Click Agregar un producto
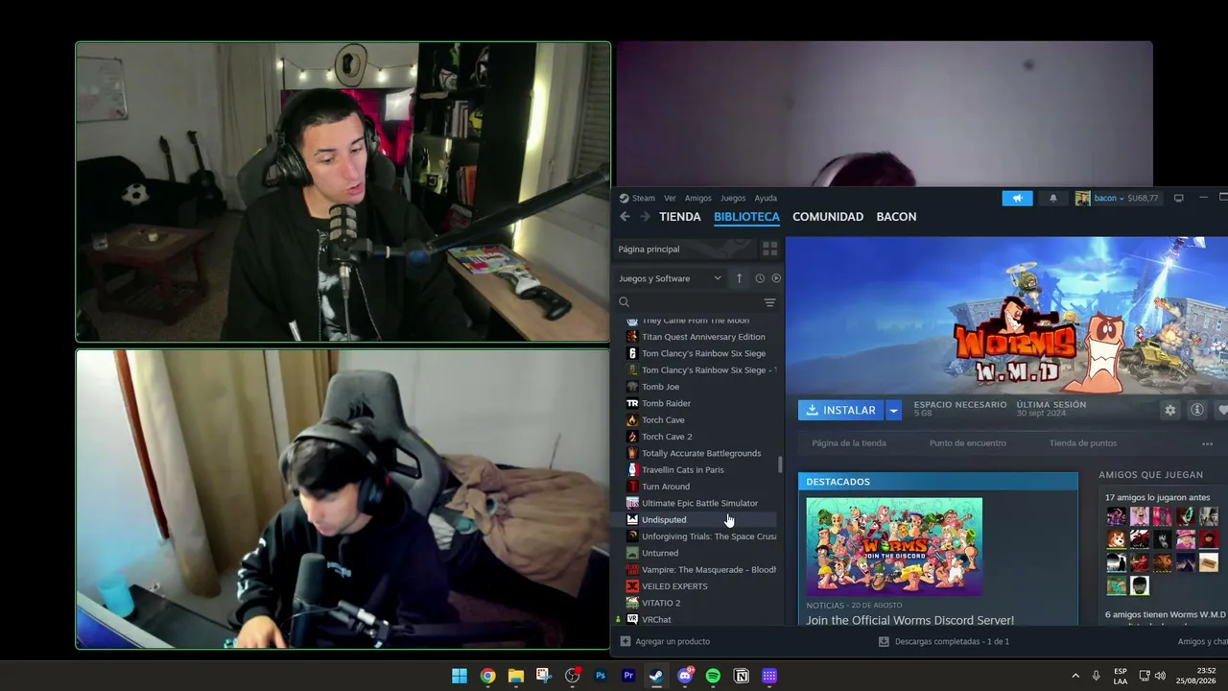Image resolution: width=1228 pixels, height=691 pixels. tap(673, 641)
